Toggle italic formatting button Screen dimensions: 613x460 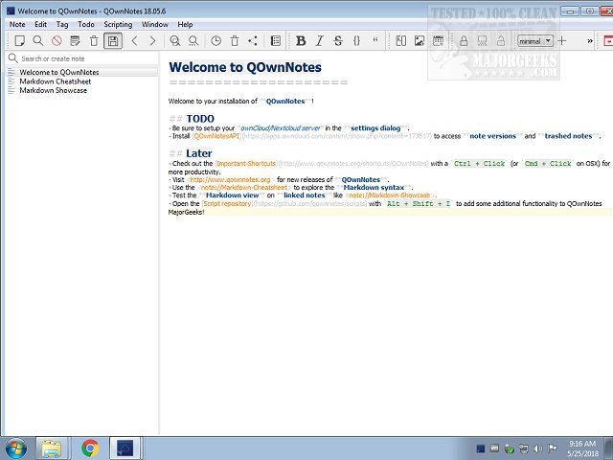coord(320,41)
